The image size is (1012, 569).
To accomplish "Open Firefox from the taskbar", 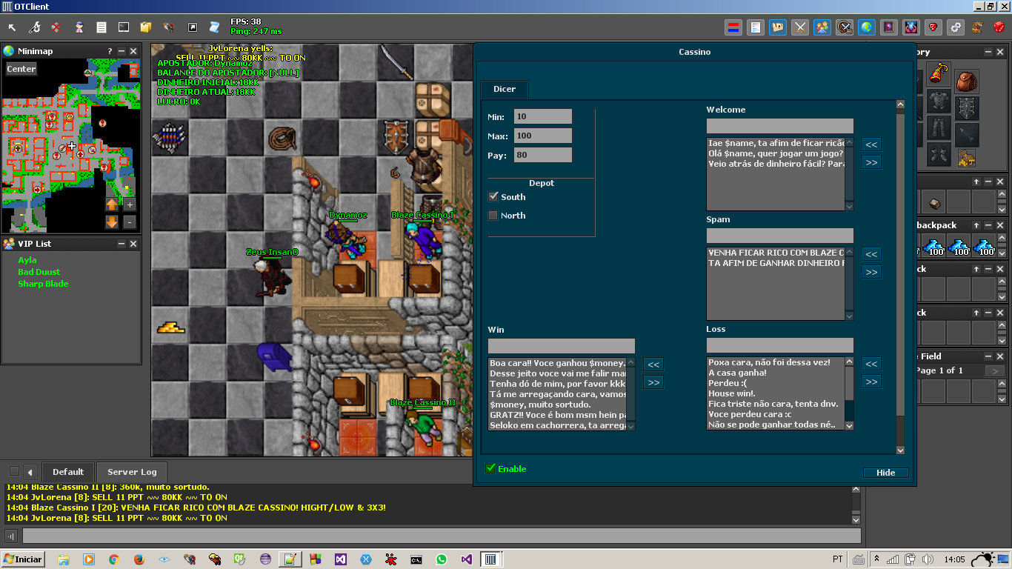I will click(139, 559).
